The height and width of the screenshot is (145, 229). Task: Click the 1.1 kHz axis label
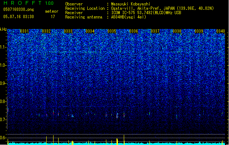pos(3,47)
